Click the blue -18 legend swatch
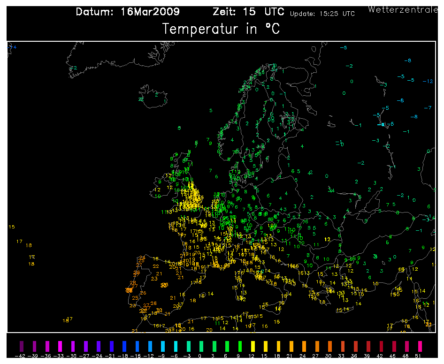This screenshot has width=444, height=364. click(124, 346)
